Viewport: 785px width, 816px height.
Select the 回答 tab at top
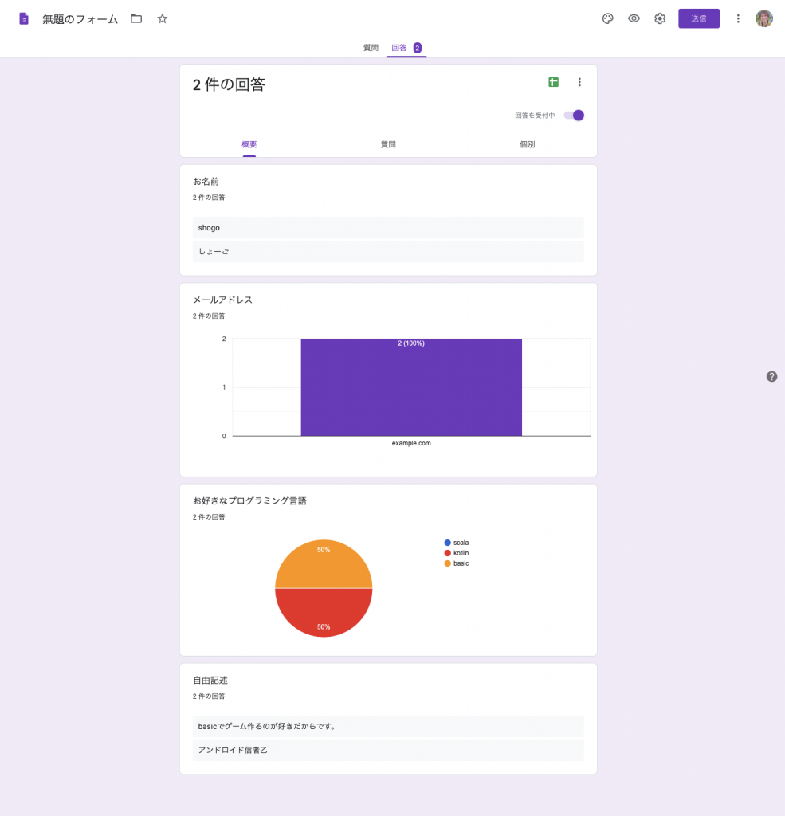(399, 48)
